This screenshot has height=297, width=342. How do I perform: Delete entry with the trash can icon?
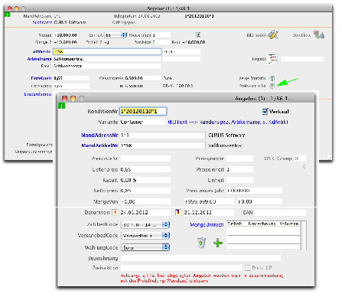coord(201,243)
